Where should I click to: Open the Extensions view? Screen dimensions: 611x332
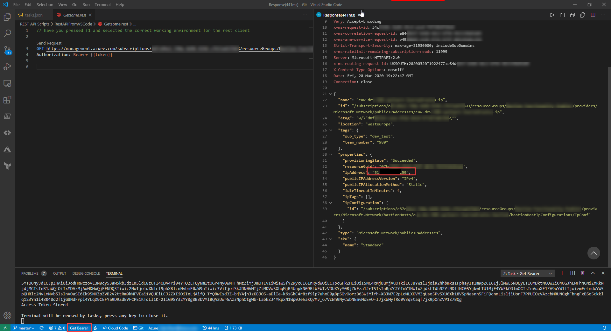click(7, 100)
